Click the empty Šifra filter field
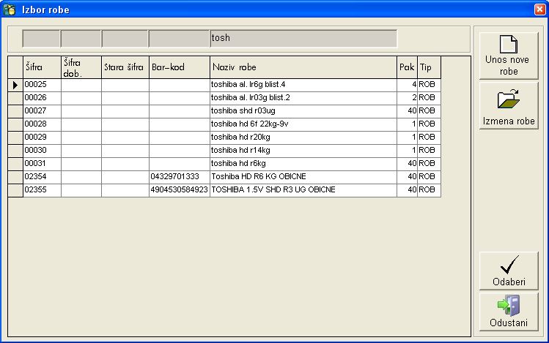The height and width of the screenshot is (343, 549). (41, 38)
